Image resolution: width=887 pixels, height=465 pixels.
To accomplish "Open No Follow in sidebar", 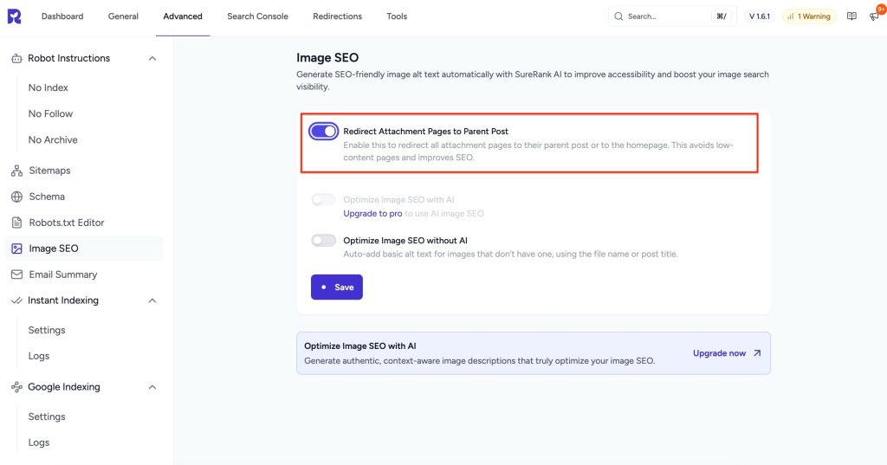I will (50, 113).
